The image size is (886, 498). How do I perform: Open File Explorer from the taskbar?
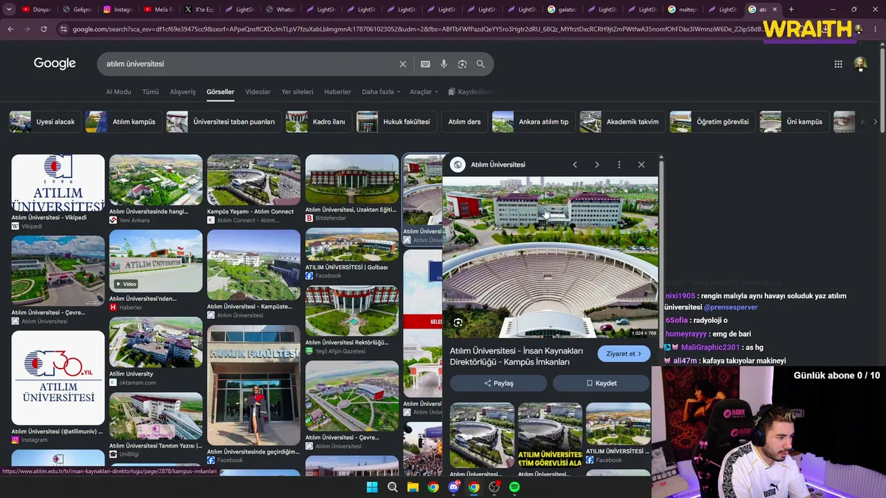point(413,487)
